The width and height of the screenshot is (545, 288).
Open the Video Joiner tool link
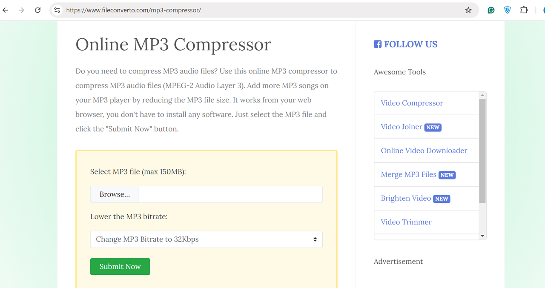point(402,127)
